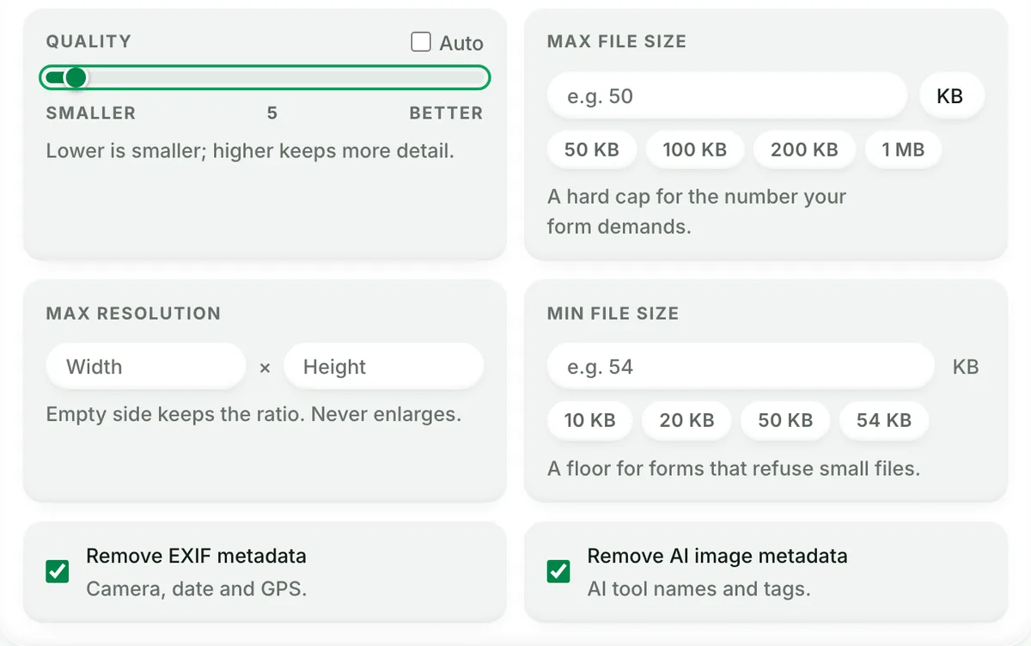Click 'A floor for forms' hint text
1031x646 pixels.
pyautogui.click(x=734, y=469)
